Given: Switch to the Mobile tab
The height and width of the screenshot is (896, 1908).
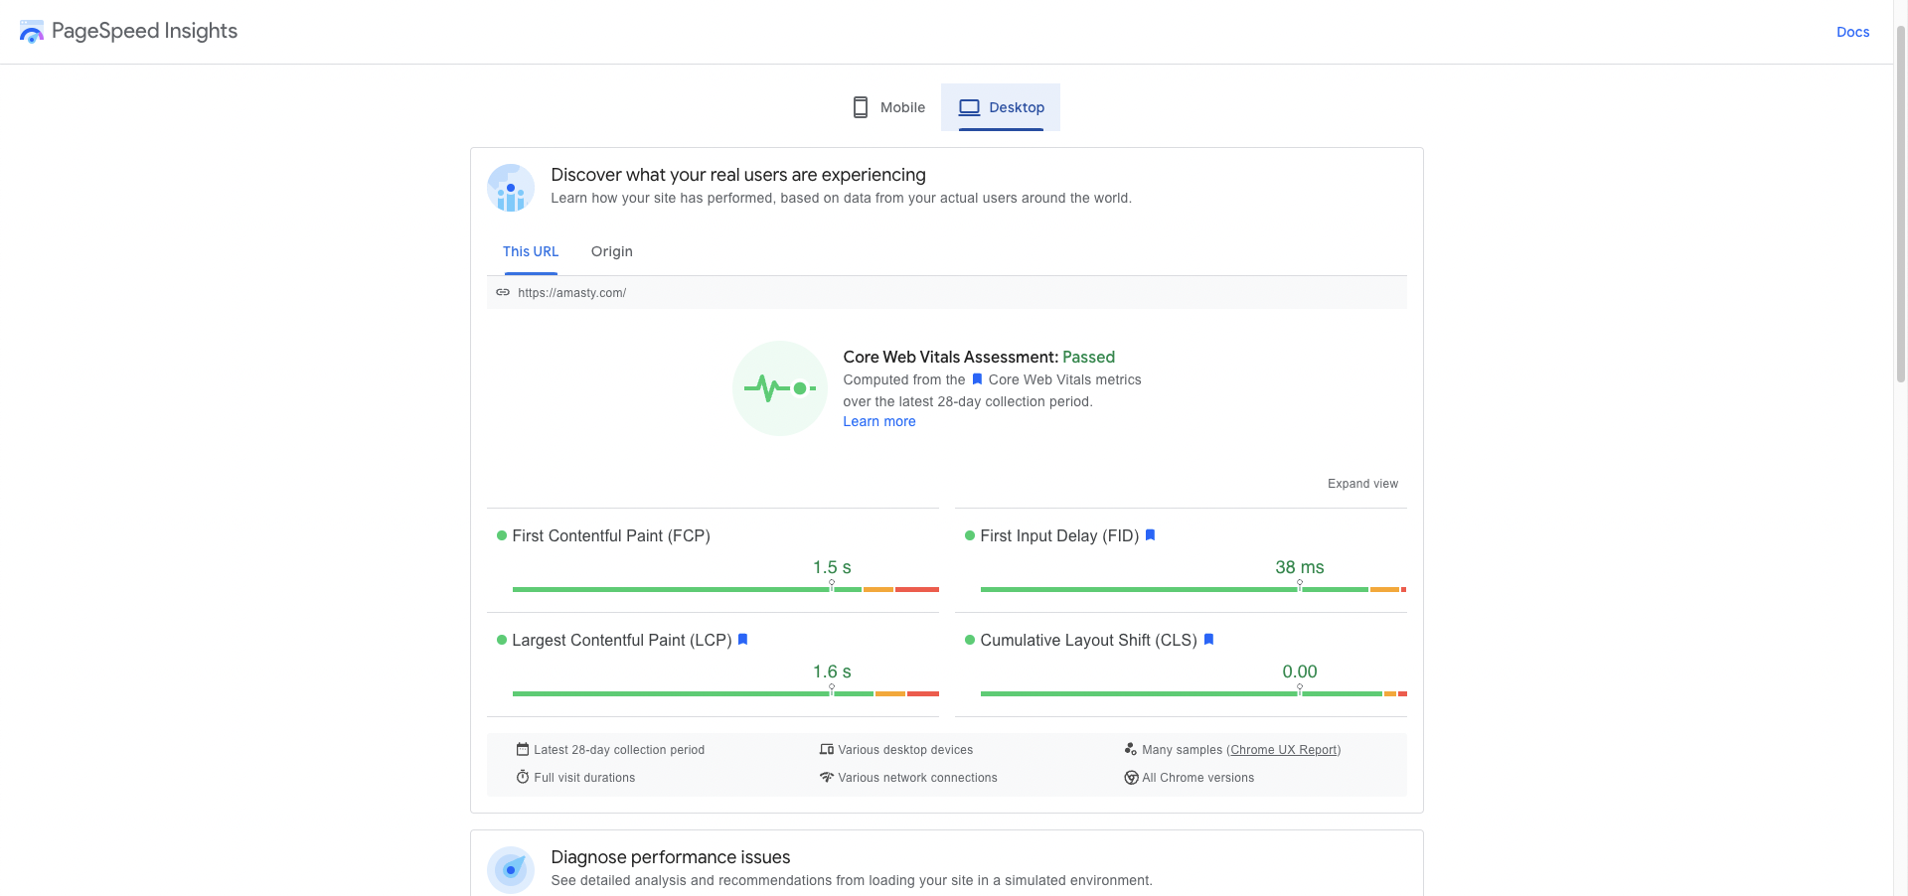Looking at the screenshot, I should click(888, 107).
